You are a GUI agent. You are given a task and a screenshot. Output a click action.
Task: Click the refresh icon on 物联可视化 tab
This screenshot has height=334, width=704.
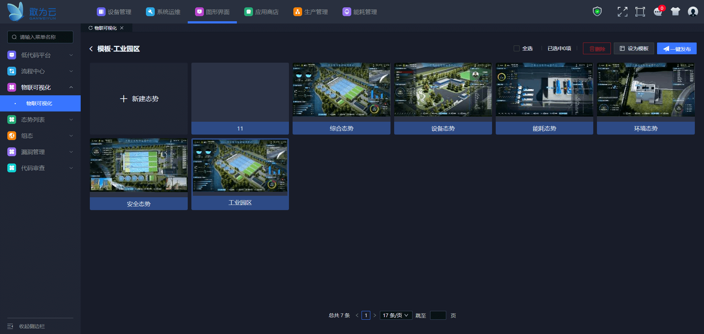pyautogui.click(x=91, y=28)
